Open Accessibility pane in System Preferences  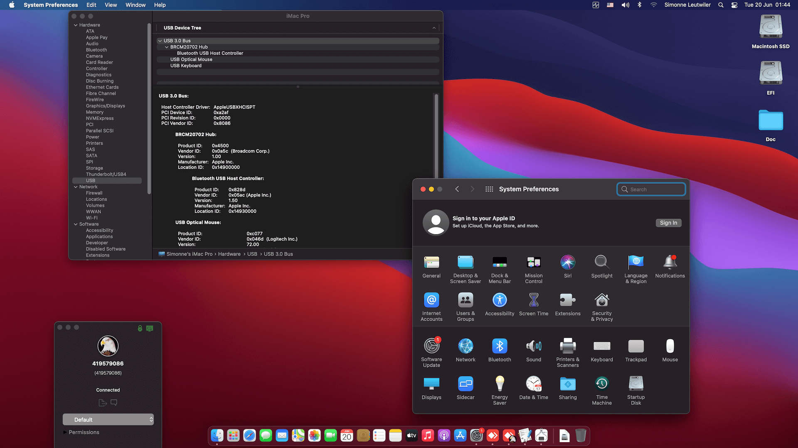point(500,304)
